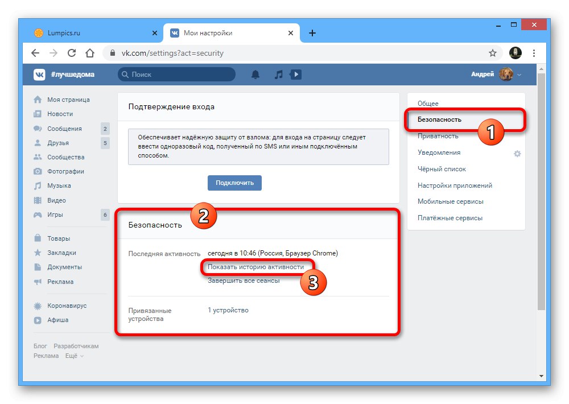Click the speech bubble icon beside Сообщения
Viewport: 569px width, 404px height.
(38, 129)
